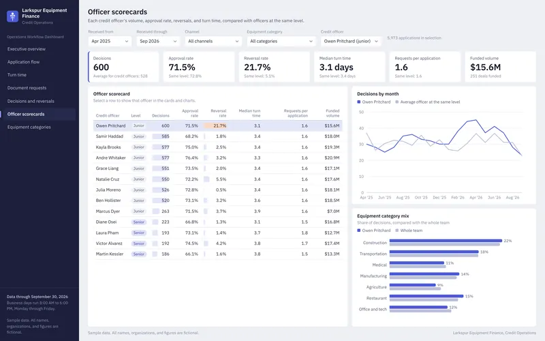
Task: Click the Funded volume $15.6M card
Action: point(501,67)
